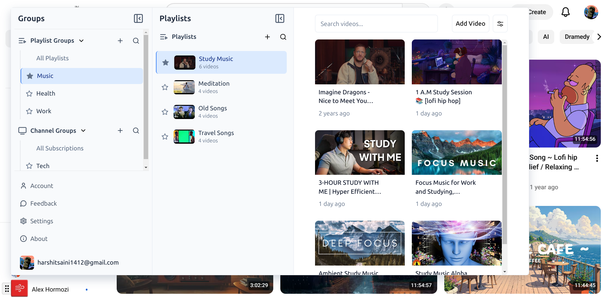This screenshot has height=297, width=605.
Task: Open the Feedback menu item
Action: coord(43,203)
